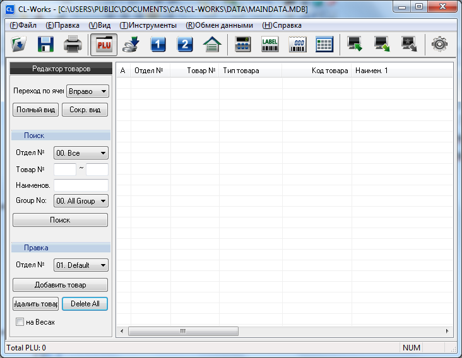Open the settings gear icon

coord(439,45)
